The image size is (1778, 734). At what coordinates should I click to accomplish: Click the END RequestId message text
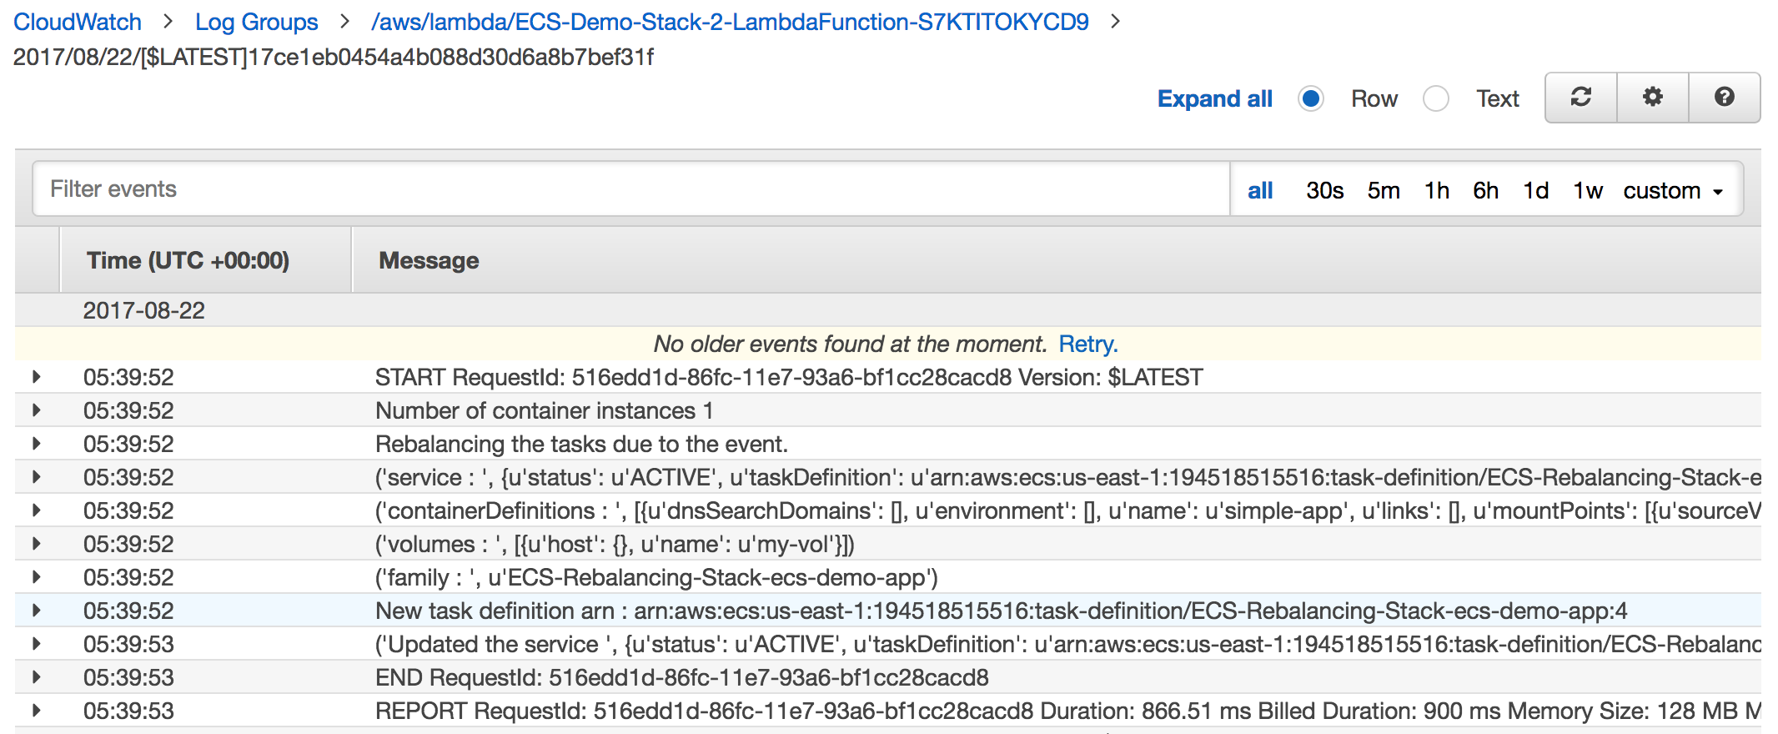pos(681,677)
